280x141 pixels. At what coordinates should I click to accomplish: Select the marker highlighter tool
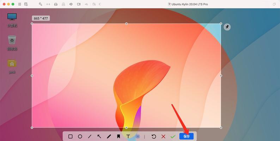(118, 136)
